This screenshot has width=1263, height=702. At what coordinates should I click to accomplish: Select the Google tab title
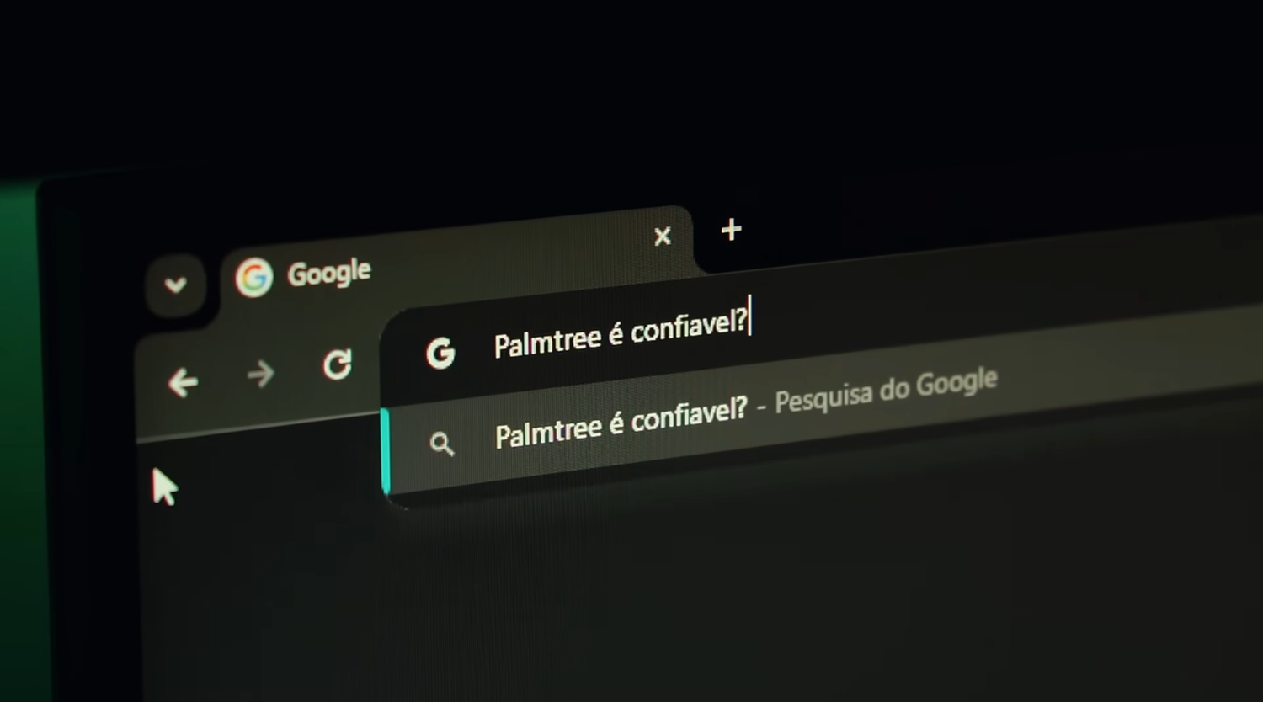click(x=328, y=273)
